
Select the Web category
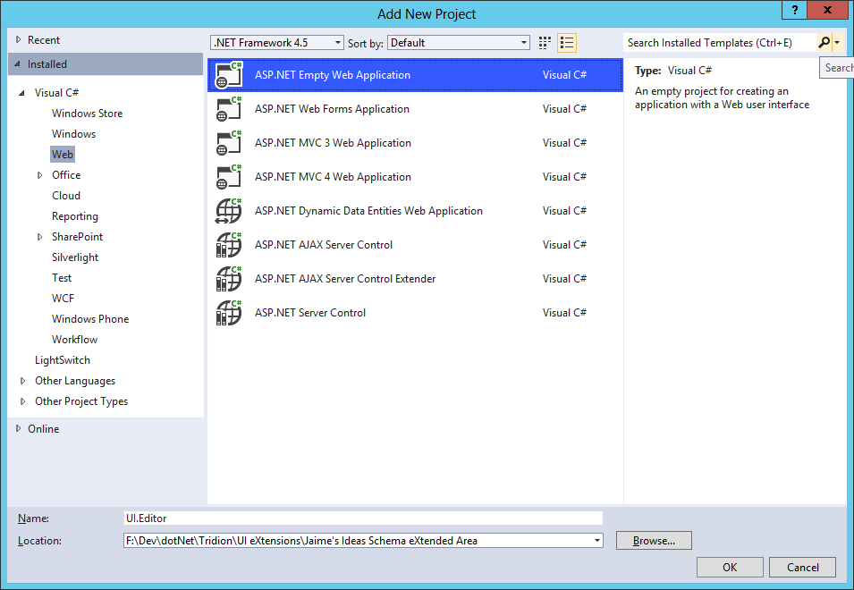coord(62,155)
